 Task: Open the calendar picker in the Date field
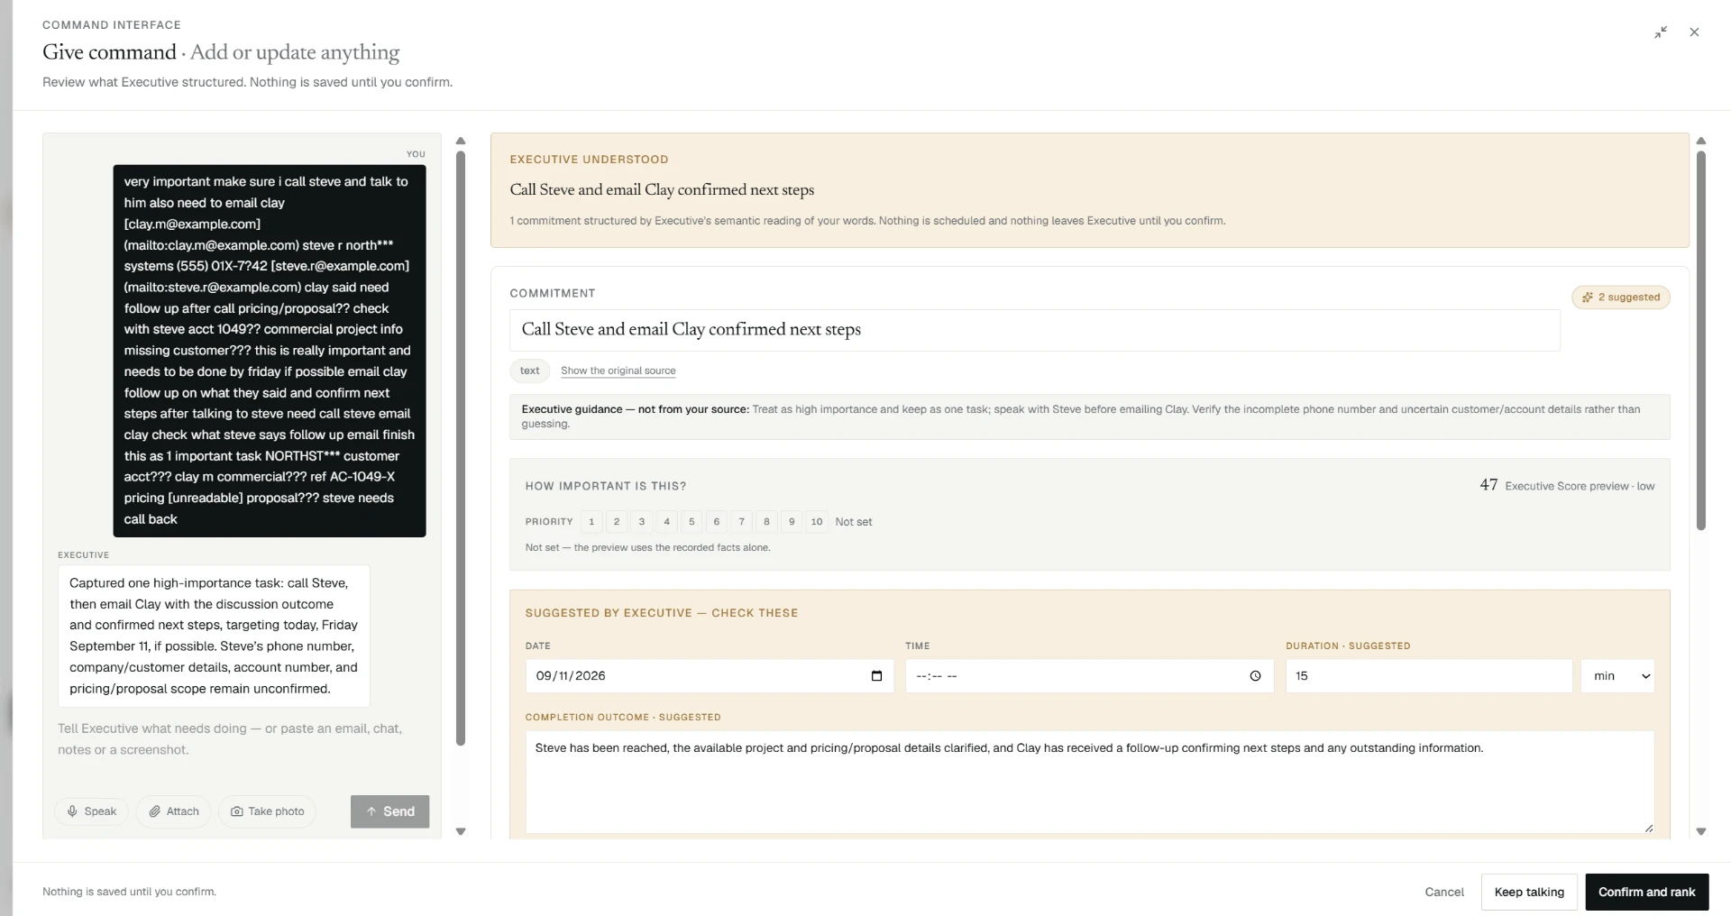[x=876, y=676]
